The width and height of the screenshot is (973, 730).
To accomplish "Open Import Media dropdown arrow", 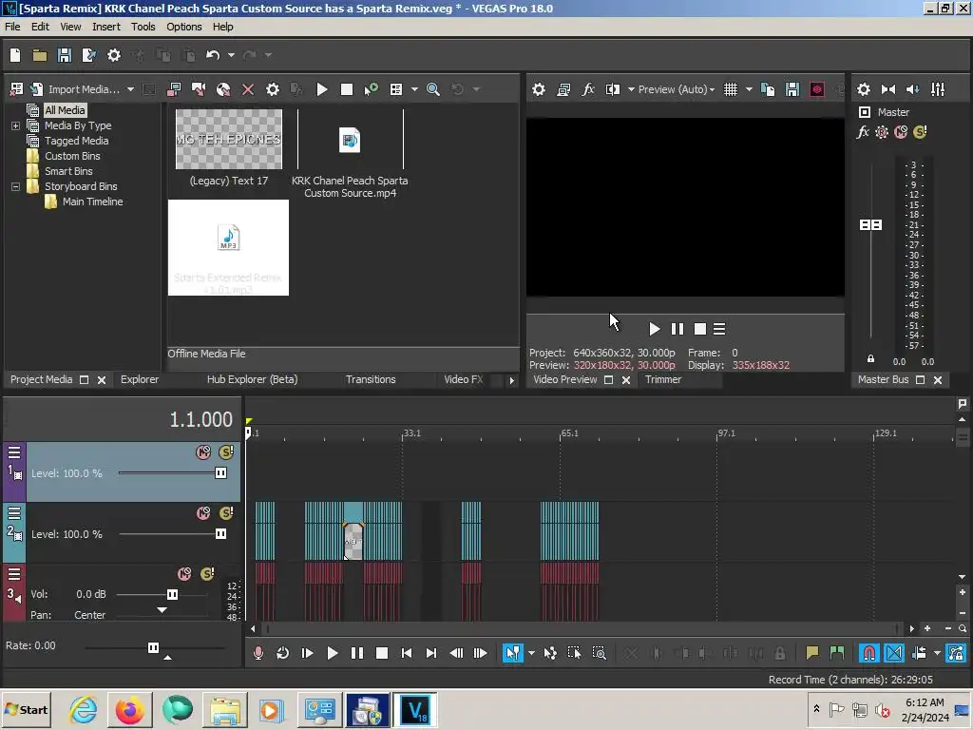I will [130, 89].
